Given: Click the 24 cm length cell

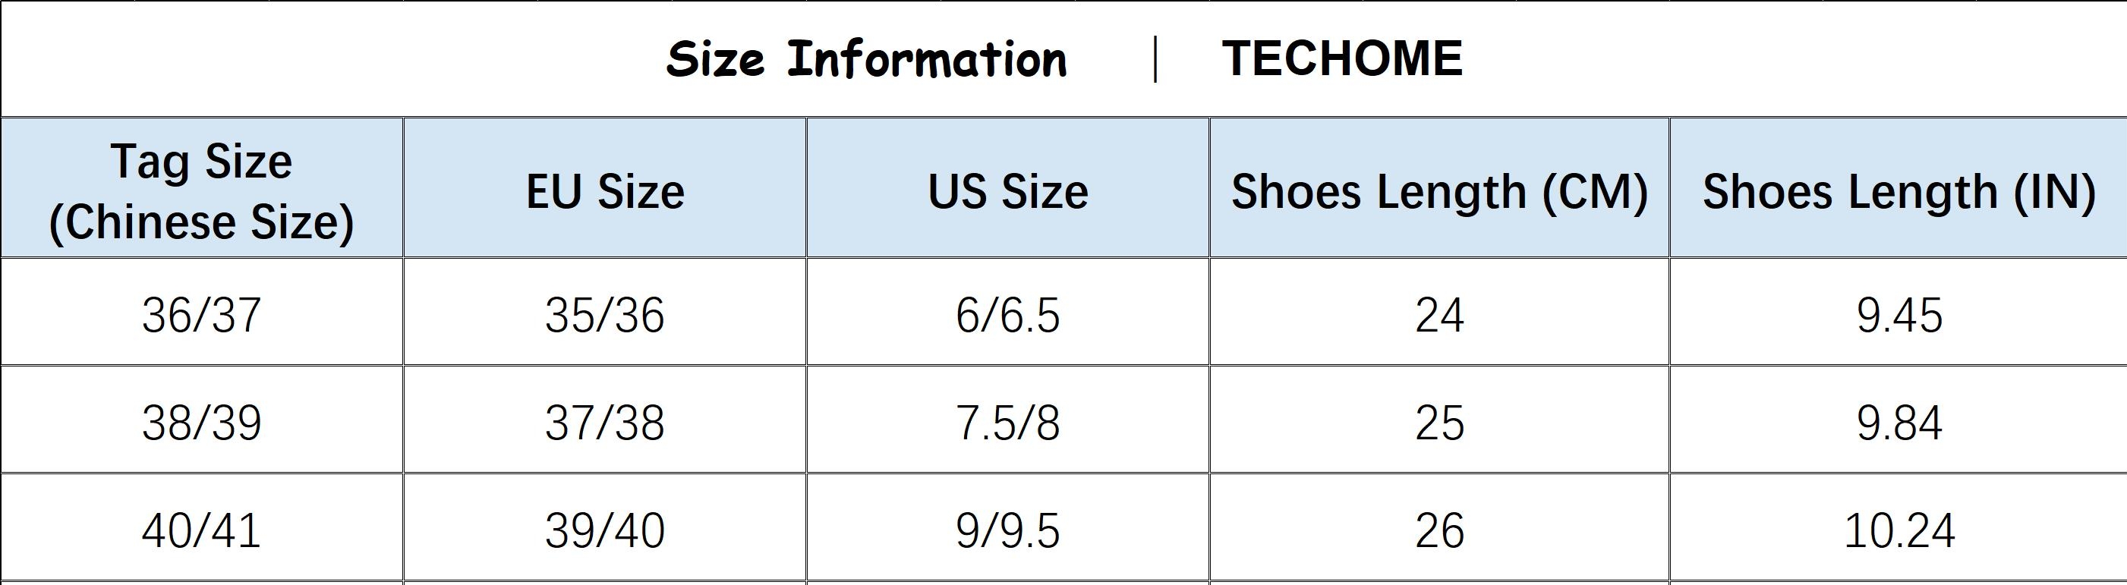Looking at the screenshot, I should (x=1439, y=315).
